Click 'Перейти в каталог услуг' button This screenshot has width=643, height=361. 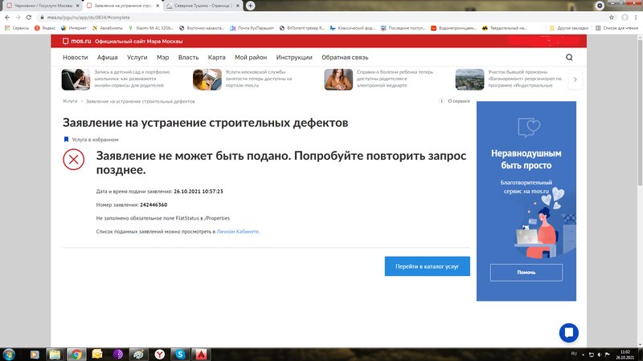[428, 266]
